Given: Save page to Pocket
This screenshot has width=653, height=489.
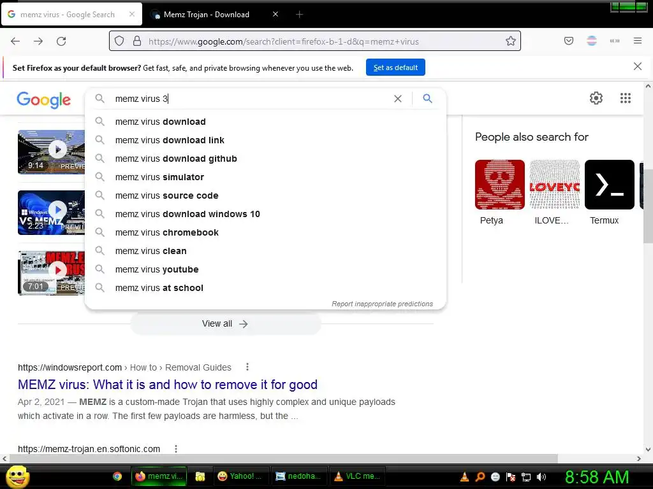Looking at the screenshot, I should click(569, 41).
